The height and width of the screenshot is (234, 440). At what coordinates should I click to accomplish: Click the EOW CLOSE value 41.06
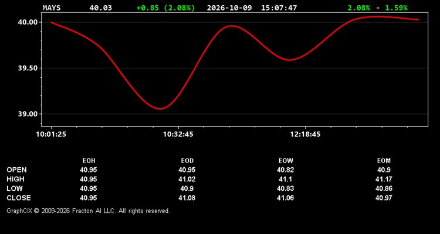[285, 198]
